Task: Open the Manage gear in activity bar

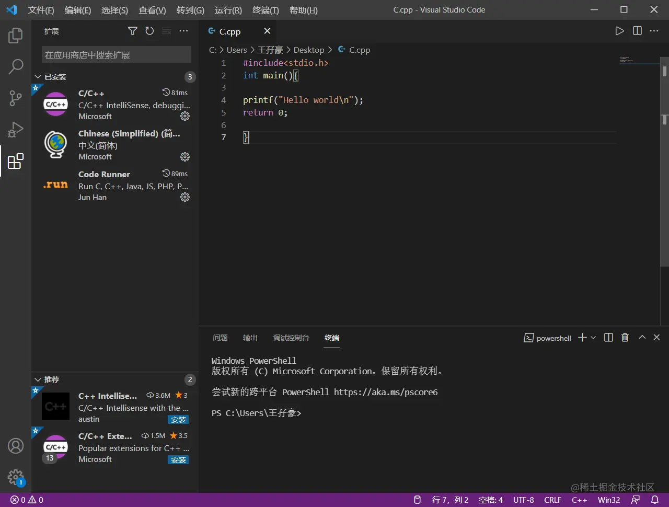Action: pyautogui.click(x=16, y=477)
